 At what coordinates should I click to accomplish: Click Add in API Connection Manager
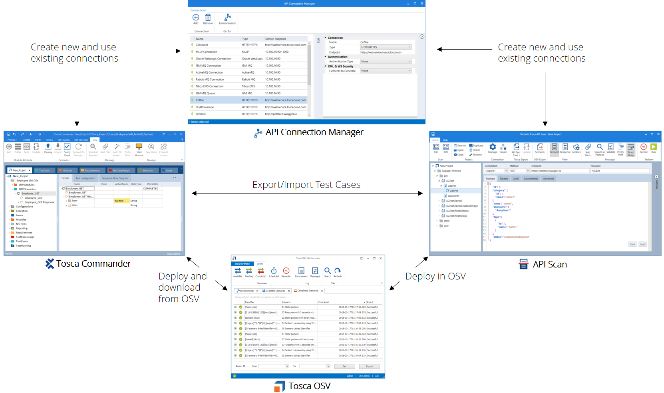(196, 19)
